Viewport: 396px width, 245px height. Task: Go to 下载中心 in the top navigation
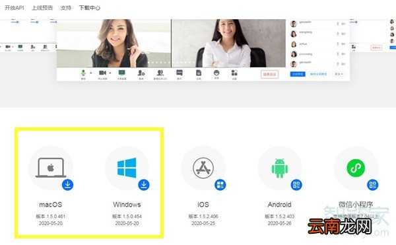[x=90, y=8]
